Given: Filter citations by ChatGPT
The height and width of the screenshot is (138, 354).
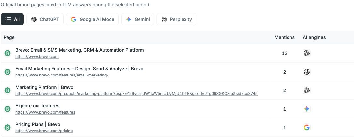Looking at the screenshot, I should click(45, 19).
